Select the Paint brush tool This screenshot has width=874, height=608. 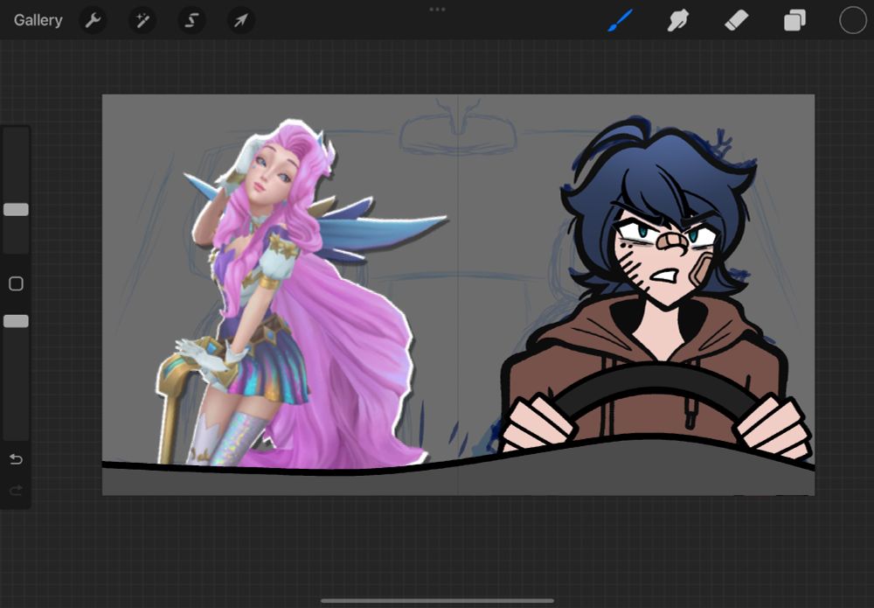(x=621, y=21)
